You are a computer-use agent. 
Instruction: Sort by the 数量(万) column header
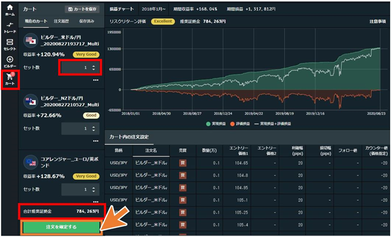(210, 151)
